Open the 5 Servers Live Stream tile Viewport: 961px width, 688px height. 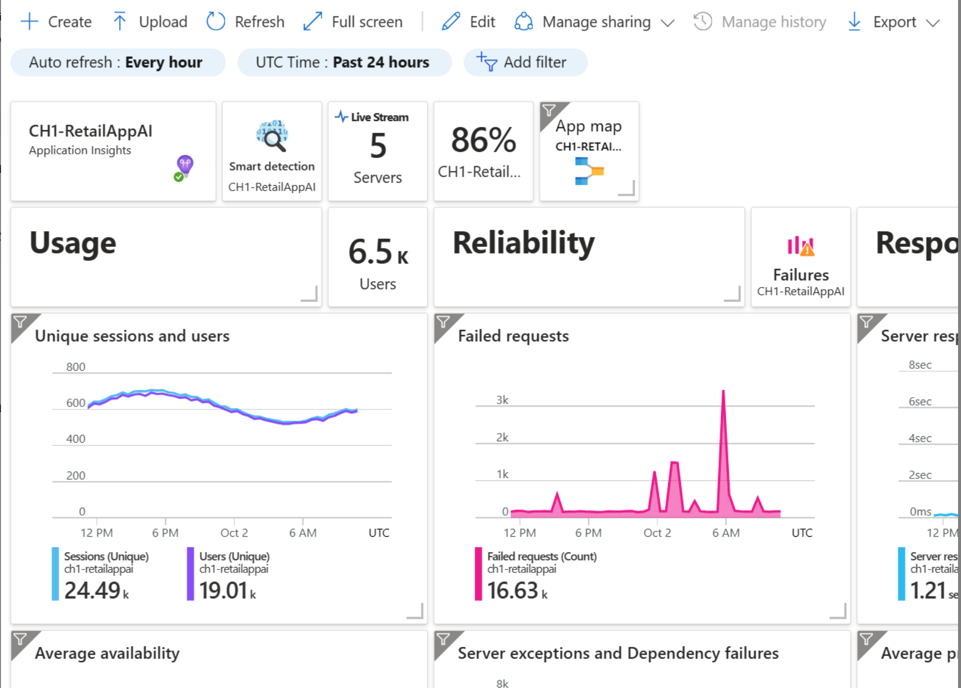click(378, 151)
